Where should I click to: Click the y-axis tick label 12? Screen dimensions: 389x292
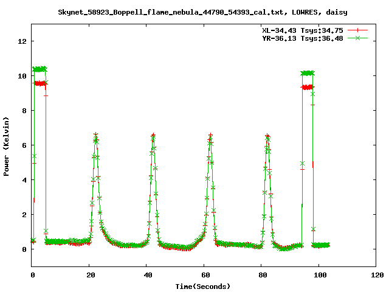22,41
